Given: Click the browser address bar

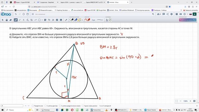Looking at the screenshot, I should 96,7.
